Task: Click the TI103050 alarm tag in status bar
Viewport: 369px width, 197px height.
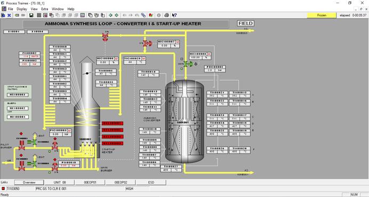Action: [13, 188]
